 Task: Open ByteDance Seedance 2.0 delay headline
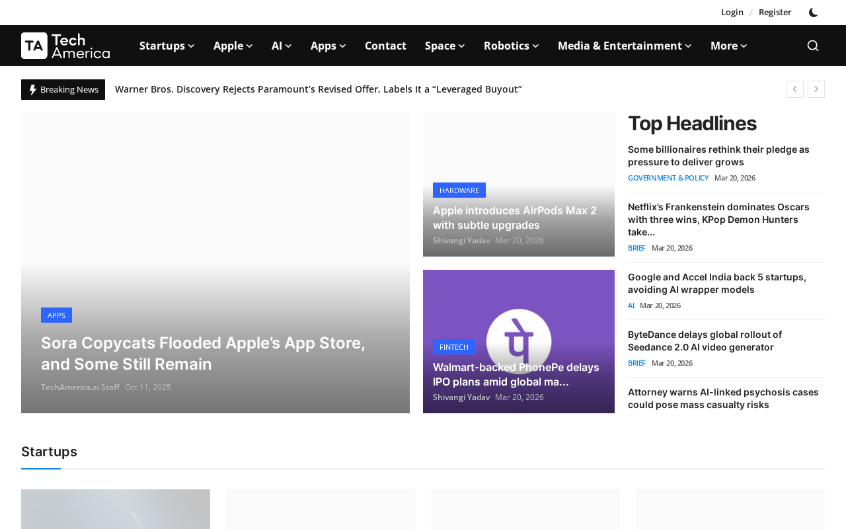tap(705, 341)
